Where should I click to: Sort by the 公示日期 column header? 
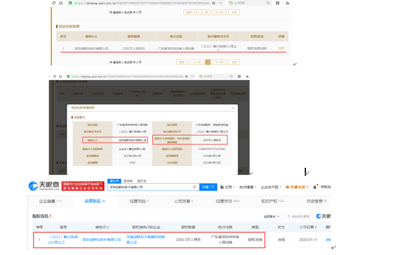(x=308, y=227)
